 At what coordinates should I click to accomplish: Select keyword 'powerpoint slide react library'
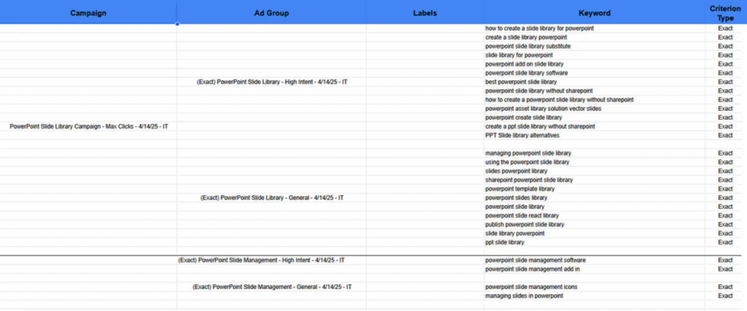pyautogui.click(x=522, y=215)
